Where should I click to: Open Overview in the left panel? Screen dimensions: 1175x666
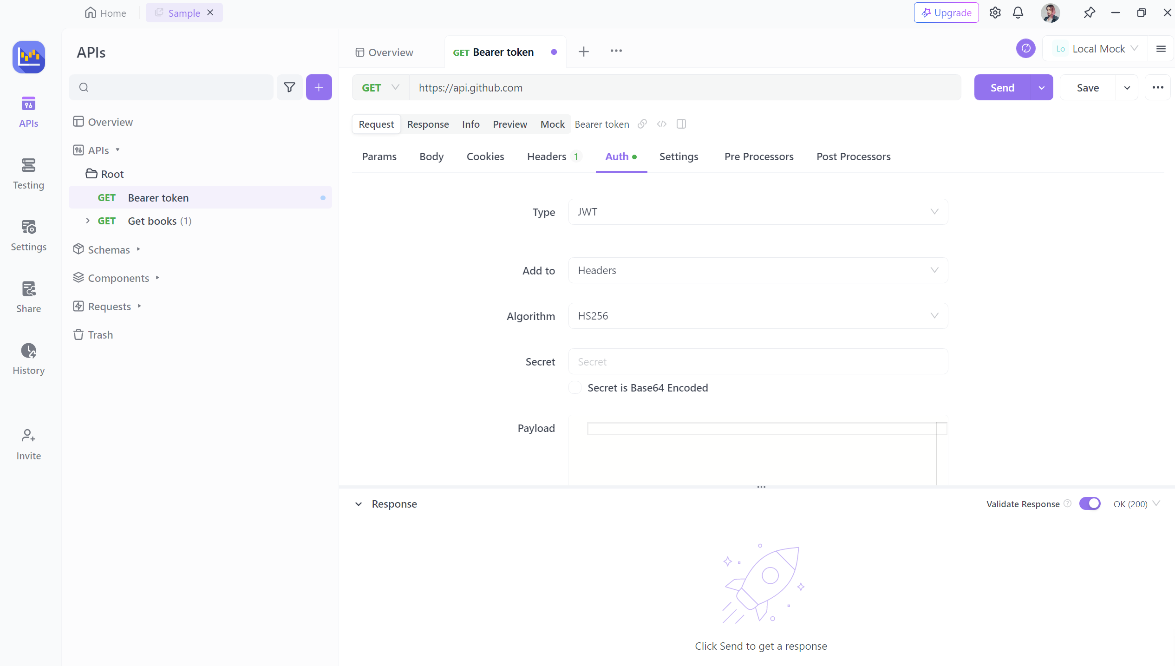(103, 122)
